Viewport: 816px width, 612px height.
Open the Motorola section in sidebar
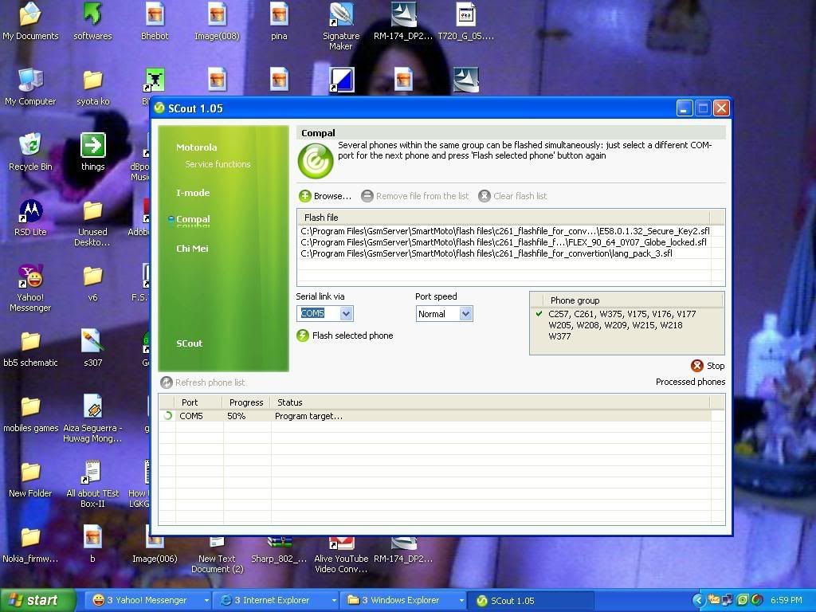point(196,147)
